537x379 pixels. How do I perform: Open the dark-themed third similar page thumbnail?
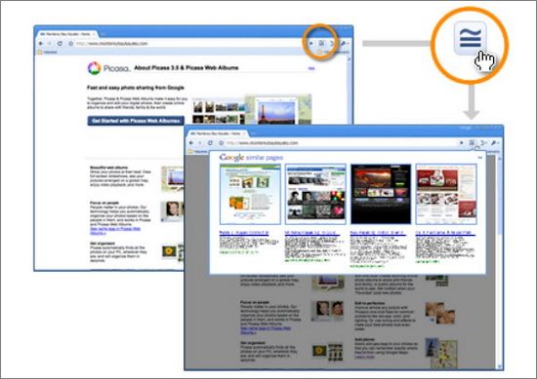[381, 194]
